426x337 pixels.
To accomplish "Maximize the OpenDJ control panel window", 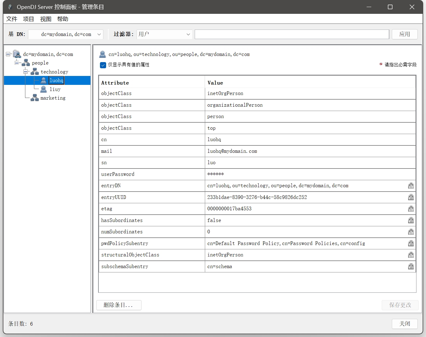I will click(390, 7).
